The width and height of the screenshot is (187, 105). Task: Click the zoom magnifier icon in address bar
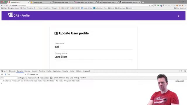pyautogui.click(x=149, y=5)
